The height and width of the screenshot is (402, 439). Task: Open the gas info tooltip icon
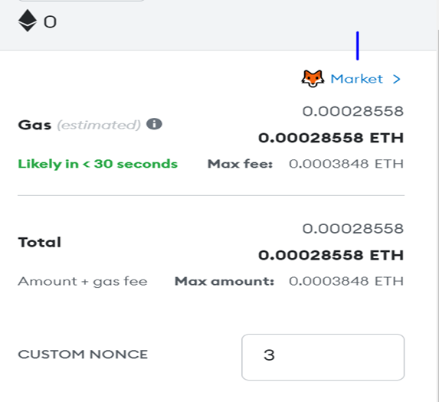pos(154,124)
